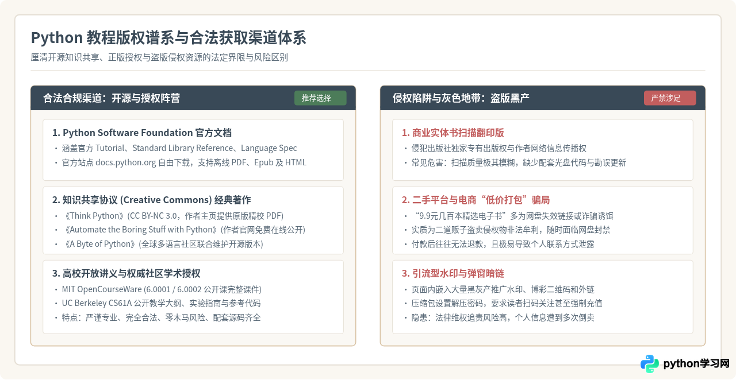Click the MIT OpenCourseWare 6.0001 line
736x380 pixels.
click(162, 289)
